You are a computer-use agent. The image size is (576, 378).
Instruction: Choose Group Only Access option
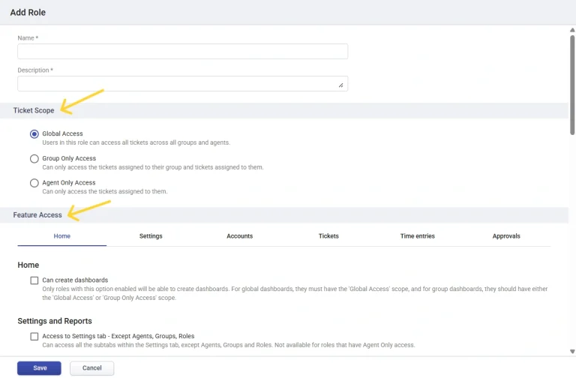pyautogui.click(x=34, y=159)
